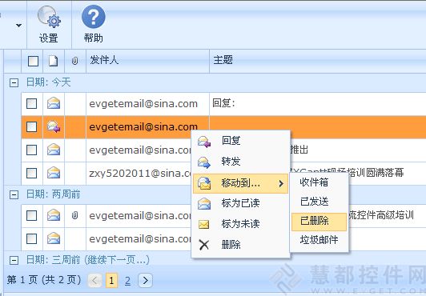Collapse the 日期: 今天 group
The height and width of the screenshot is (296, 426).
[14, 82]
